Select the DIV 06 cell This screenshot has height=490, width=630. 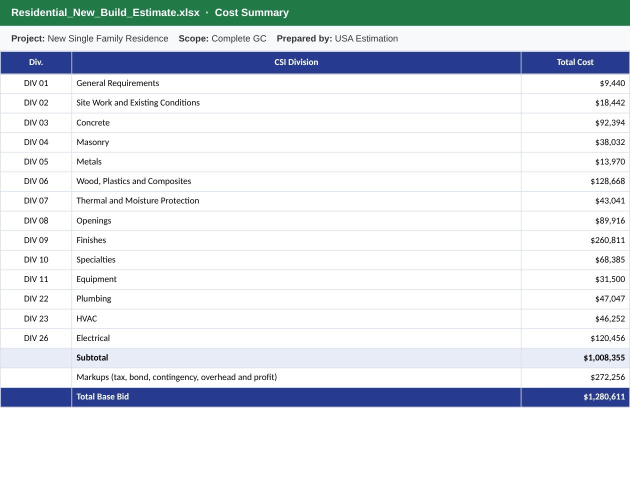[x=36, y=181]
